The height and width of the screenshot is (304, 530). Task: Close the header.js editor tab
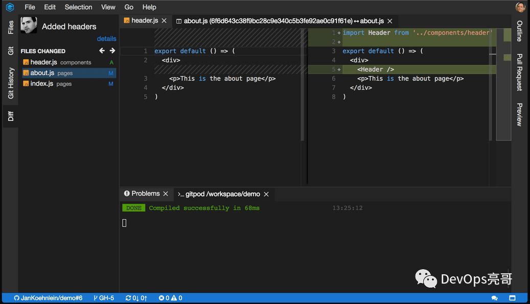coord(164,21)
